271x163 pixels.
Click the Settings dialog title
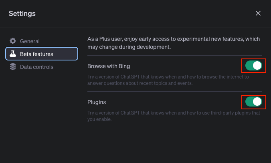tap(22, 14)
